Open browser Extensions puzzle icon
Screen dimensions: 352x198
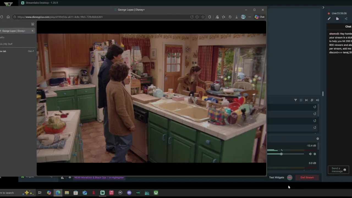(210, 17)
